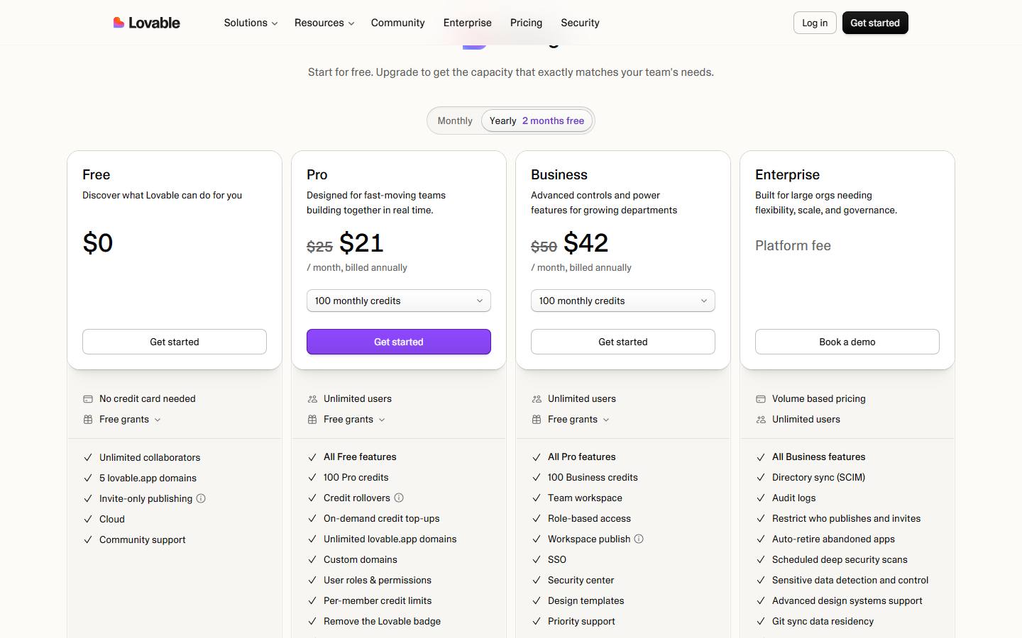Click the "Custom domains" feature text

coord(361,560)
